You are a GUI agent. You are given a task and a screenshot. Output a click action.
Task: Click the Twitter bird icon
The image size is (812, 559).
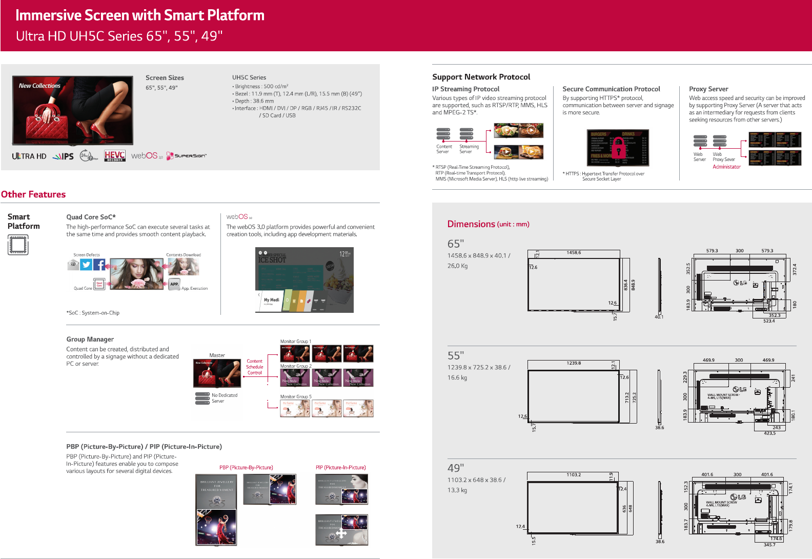point(86,265)
